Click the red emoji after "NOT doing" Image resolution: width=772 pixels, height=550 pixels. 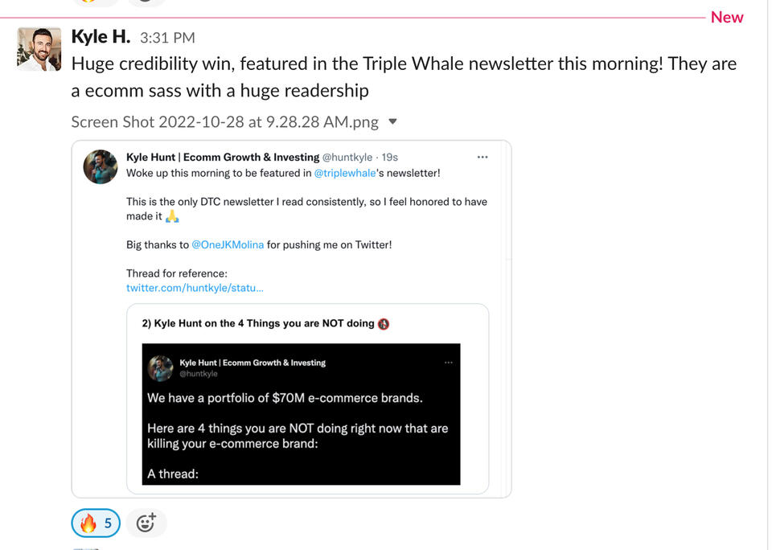point(384,324)
